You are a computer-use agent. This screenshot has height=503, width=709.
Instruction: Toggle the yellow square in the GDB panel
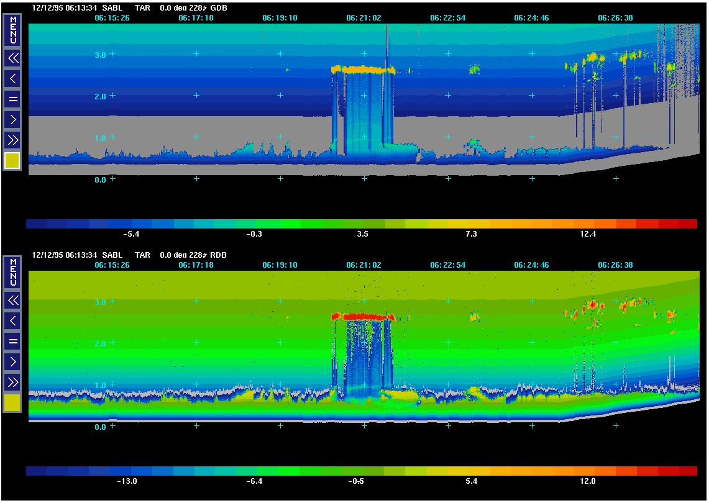(13, 161)
